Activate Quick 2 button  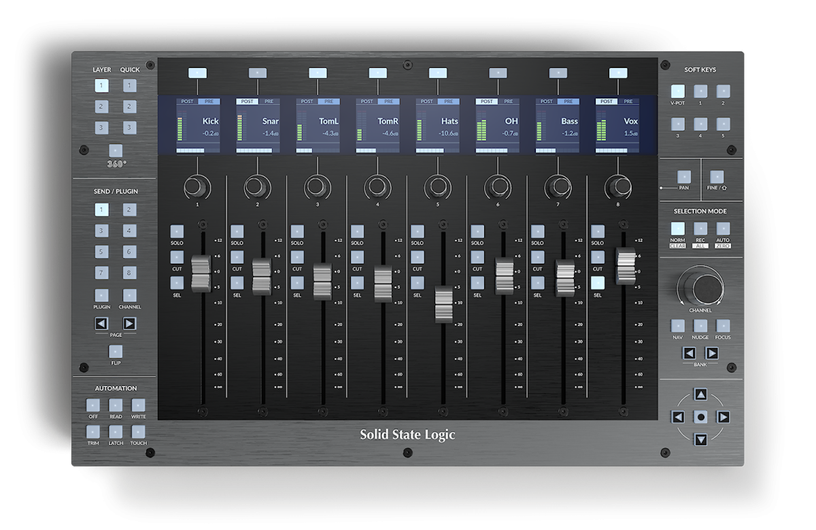click(x=130, y=107)
